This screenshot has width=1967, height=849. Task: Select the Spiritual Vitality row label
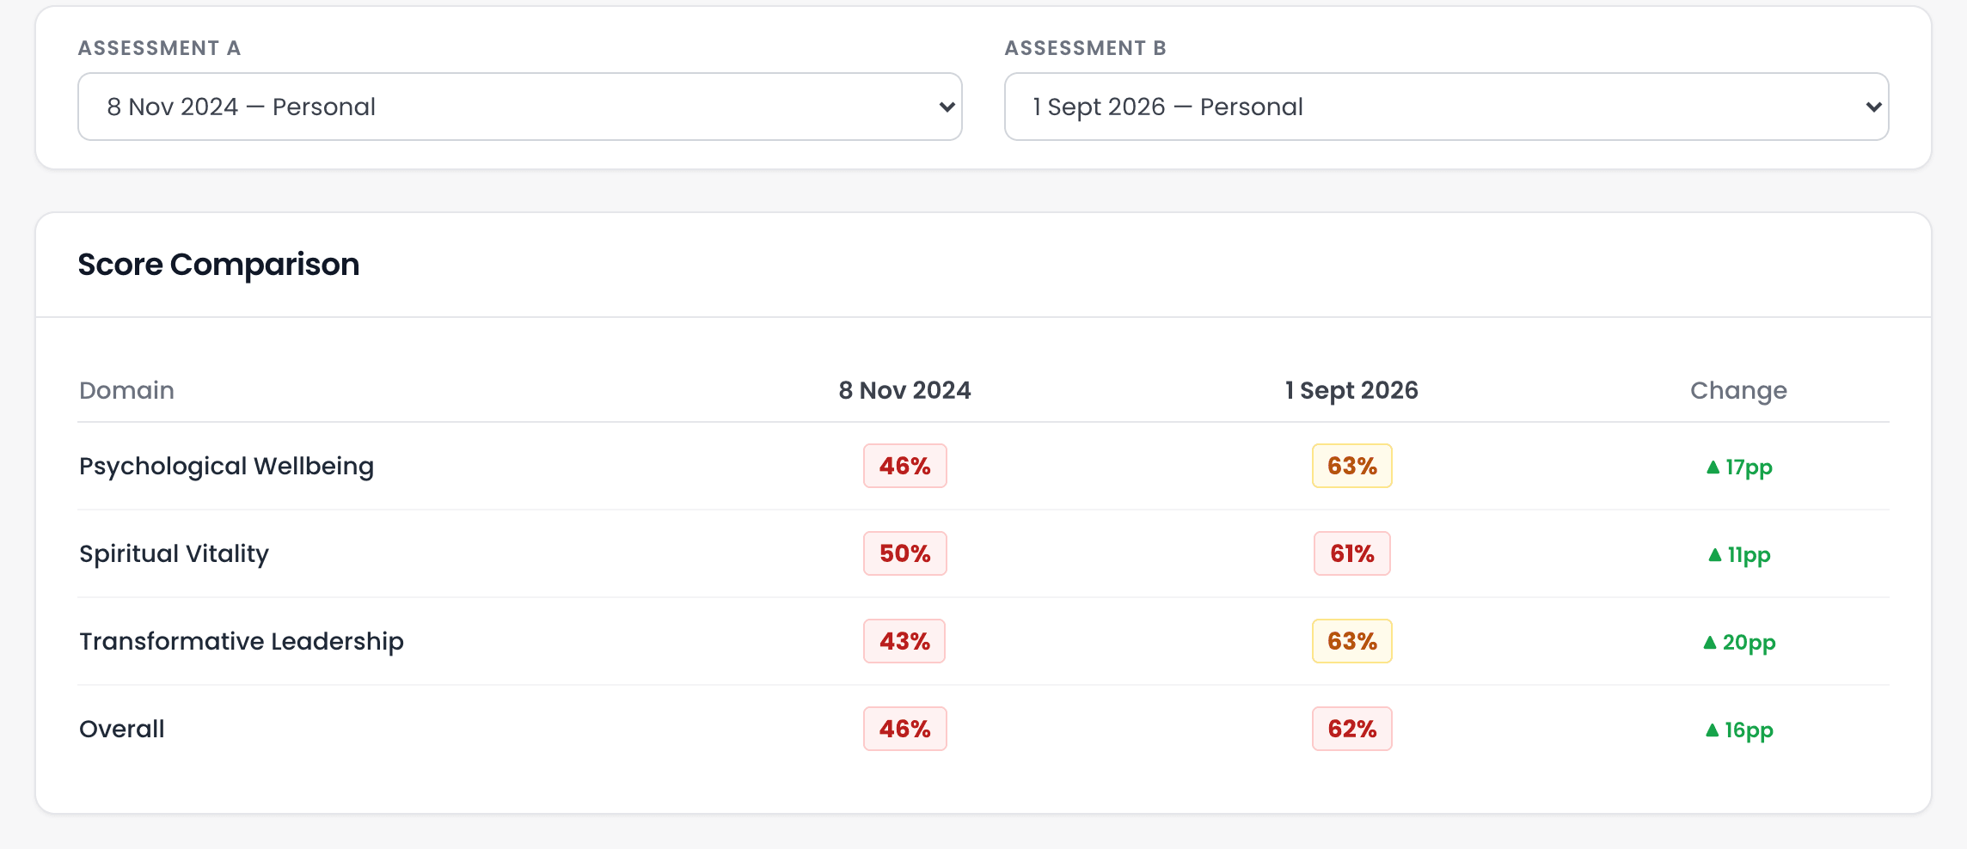[174, 553]
